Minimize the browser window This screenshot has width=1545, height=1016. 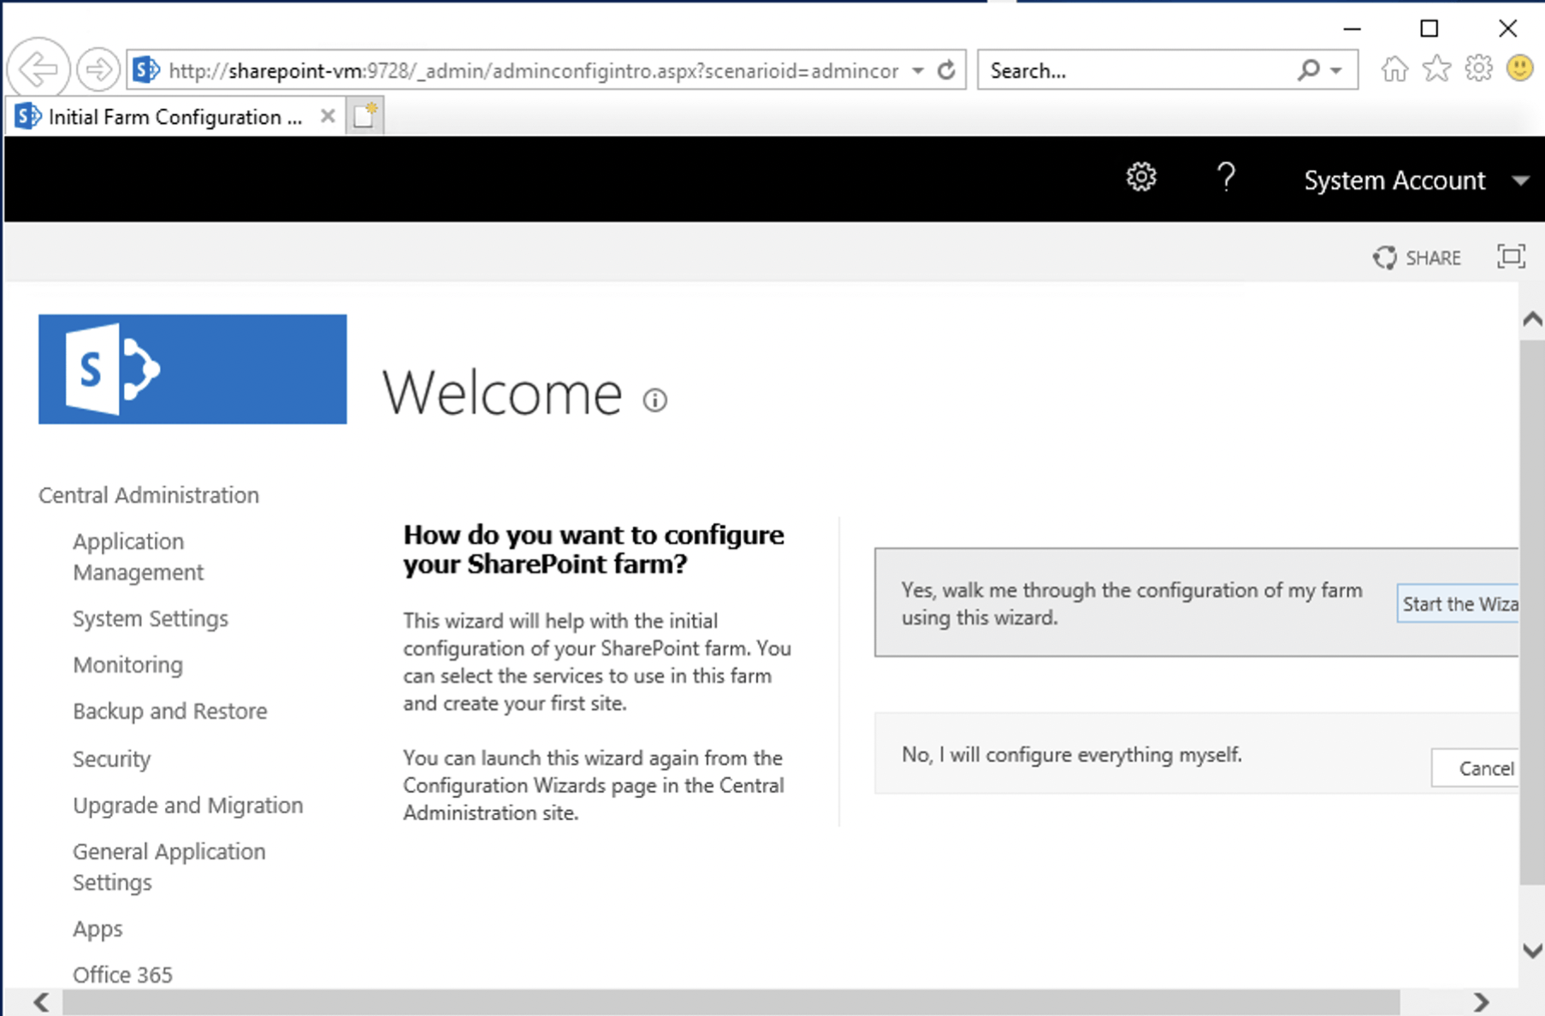coord(1352,28)
